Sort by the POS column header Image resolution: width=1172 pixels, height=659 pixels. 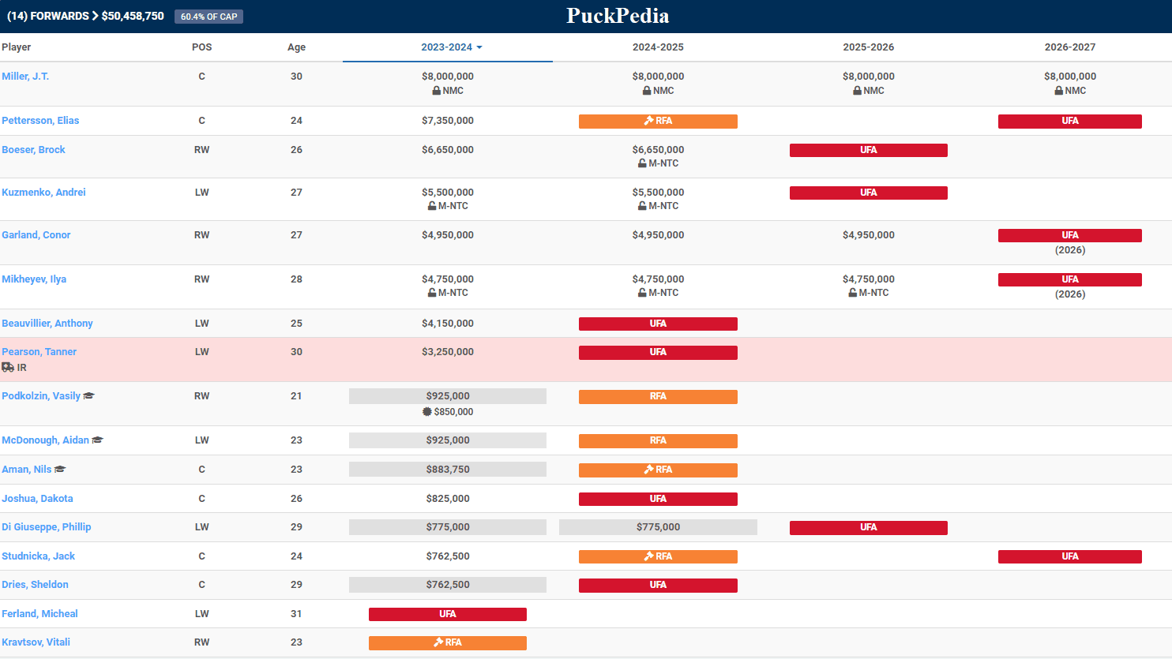point(201,47)
